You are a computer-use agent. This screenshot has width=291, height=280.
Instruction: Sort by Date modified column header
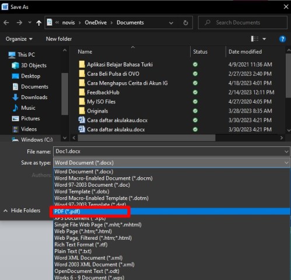[x=245, y=52]
